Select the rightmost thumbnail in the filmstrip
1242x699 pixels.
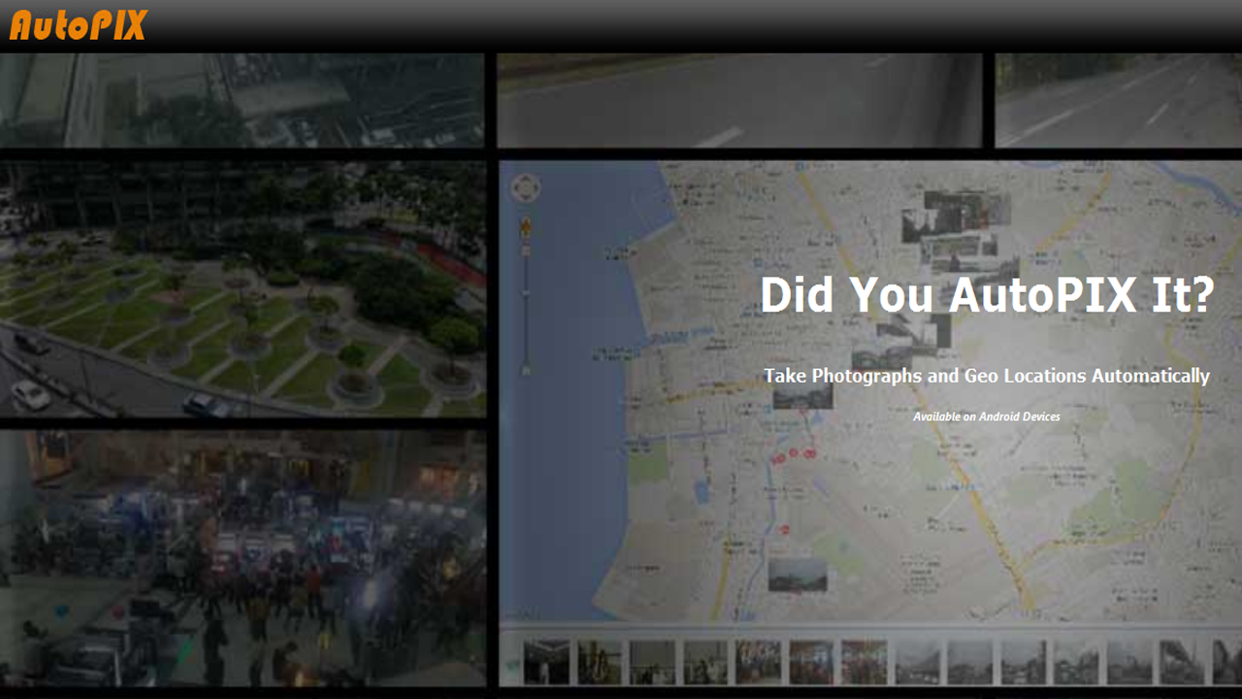[x=1226, y=662]
